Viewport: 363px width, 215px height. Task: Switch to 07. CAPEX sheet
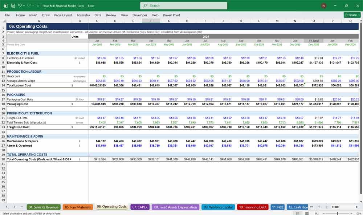tap(140, 207)
